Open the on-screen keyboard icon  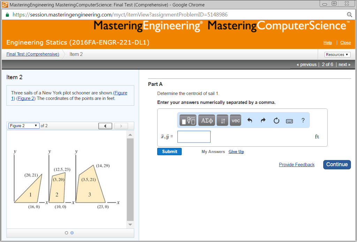coord(289,120)
